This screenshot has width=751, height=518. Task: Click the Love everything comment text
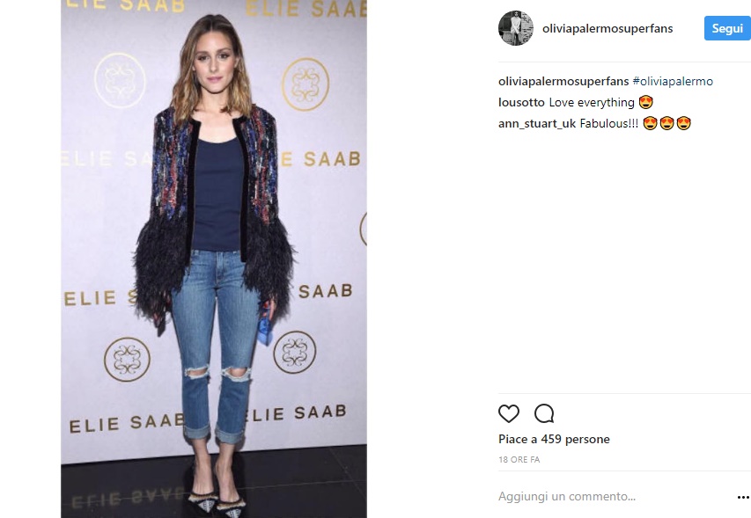tap(592, 102)
